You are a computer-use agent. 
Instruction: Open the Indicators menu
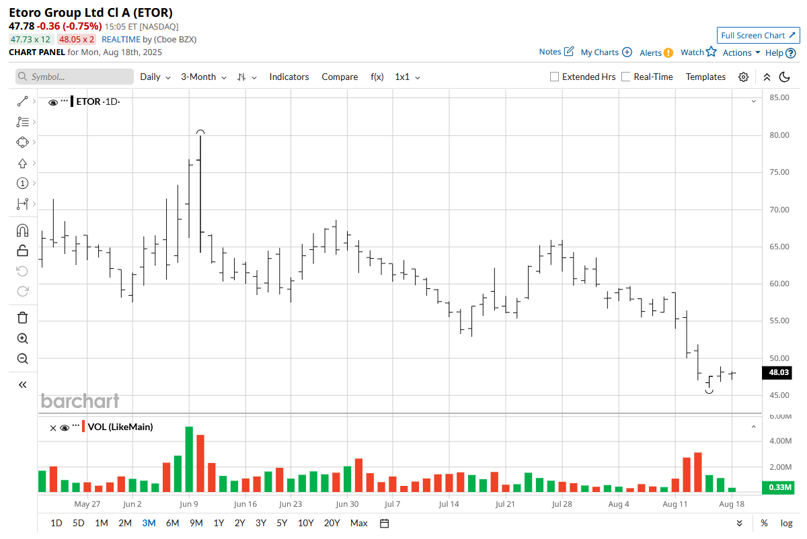click(289, 77)
